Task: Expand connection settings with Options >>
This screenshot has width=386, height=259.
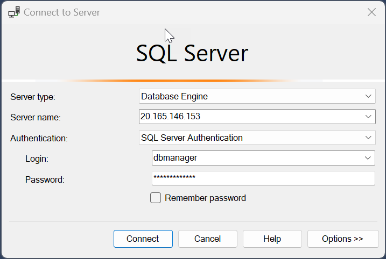Action: 342,239
